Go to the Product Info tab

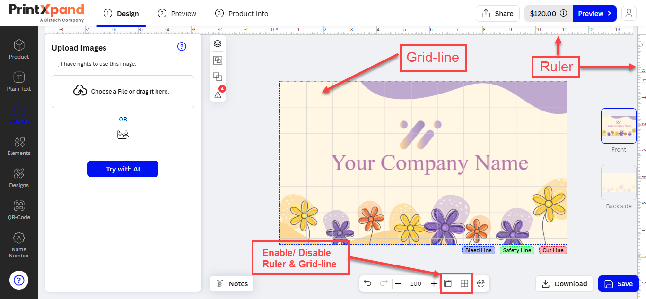(242, 13)
